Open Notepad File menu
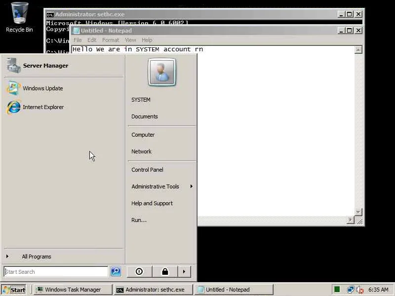Viewport: 395px width, 296px height. point(78,40)
